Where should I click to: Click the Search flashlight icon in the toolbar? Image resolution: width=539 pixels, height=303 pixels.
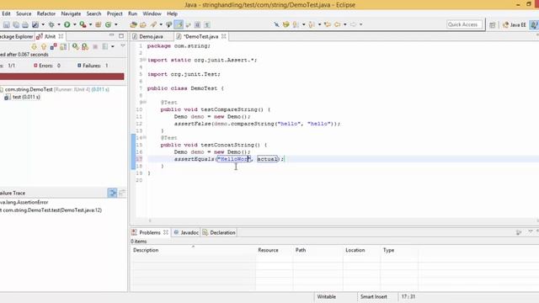click(x=153, y=24)
